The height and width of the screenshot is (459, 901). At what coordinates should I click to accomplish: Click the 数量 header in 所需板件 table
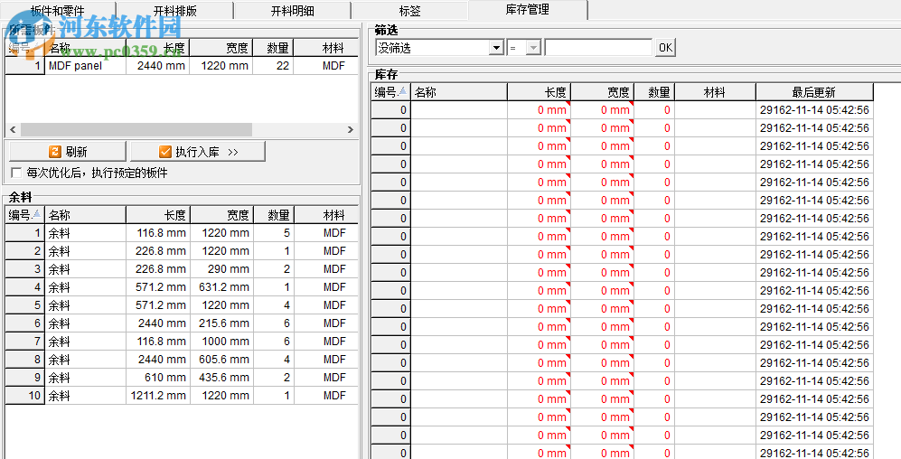[x=274, y=48]
